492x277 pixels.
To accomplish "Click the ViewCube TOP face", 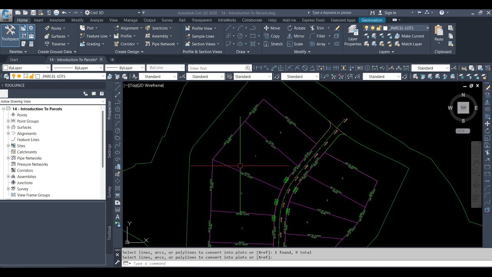I will pos(463,108).
